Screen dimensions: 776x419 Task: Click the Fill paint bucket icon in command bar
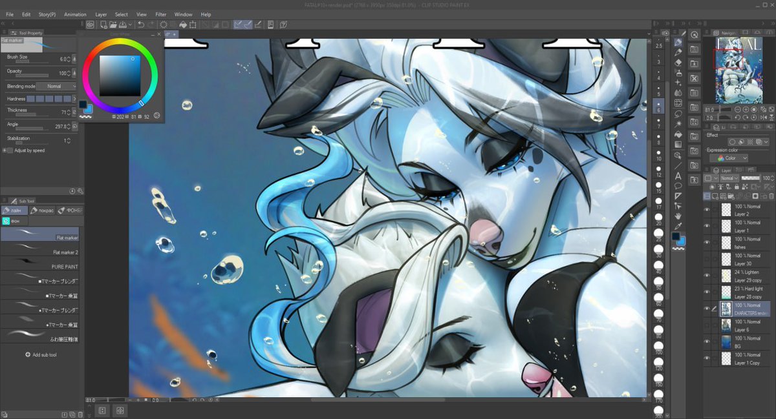coord(183,25)
